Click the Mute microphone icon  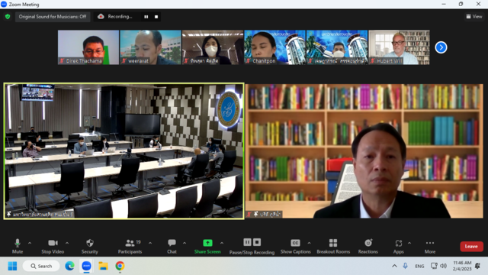point(18,243)
